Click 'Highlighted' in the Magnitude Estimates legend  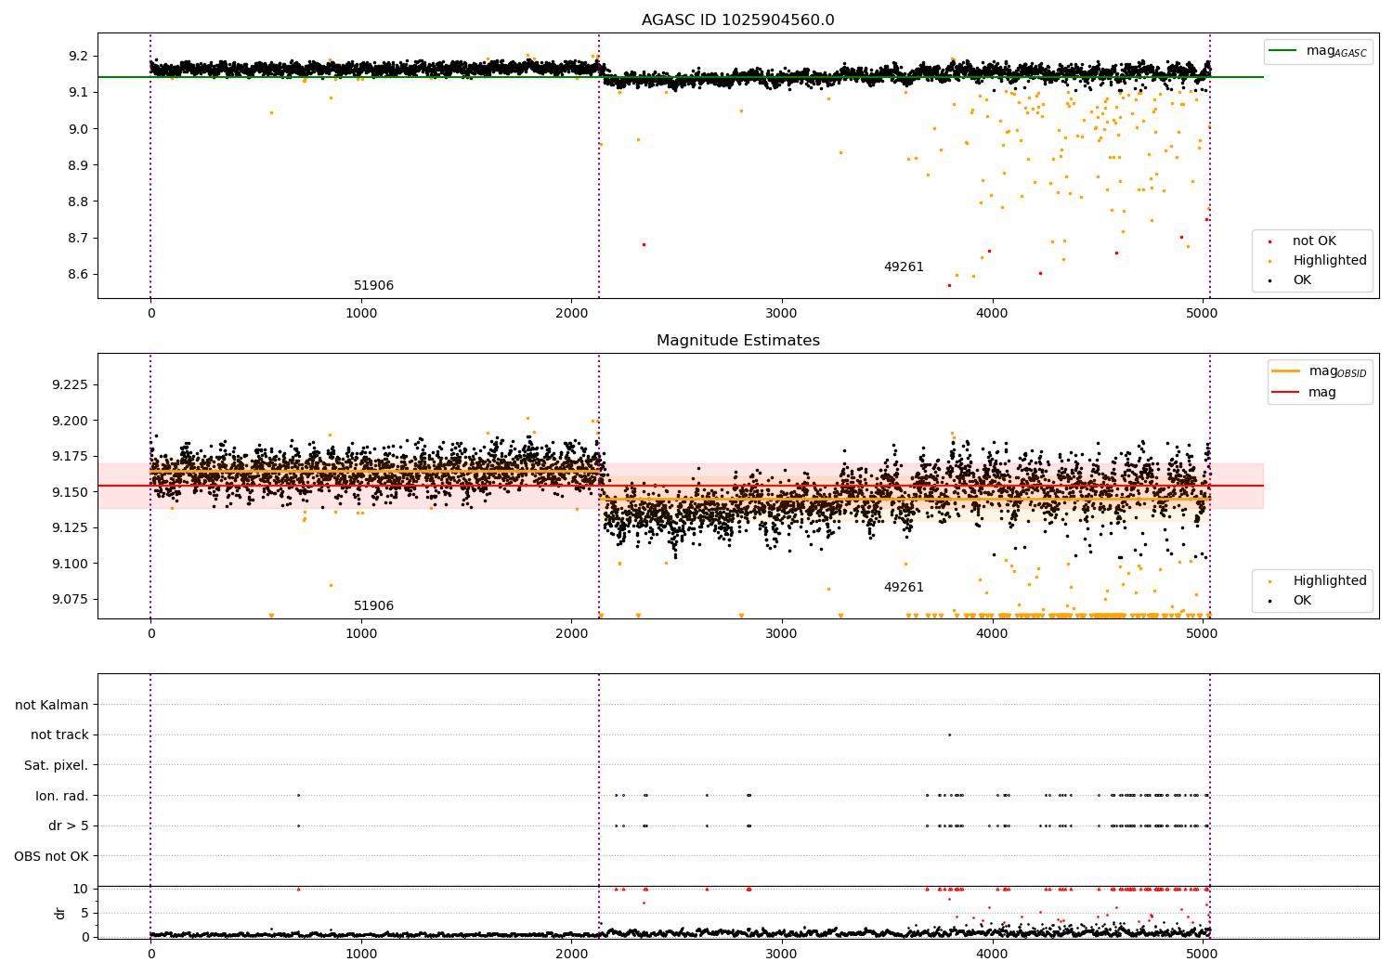[1330, 581]
